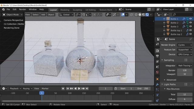The image size is (194, 109).
Task: Open the Object properties tab
Action: tap(157, 79)
